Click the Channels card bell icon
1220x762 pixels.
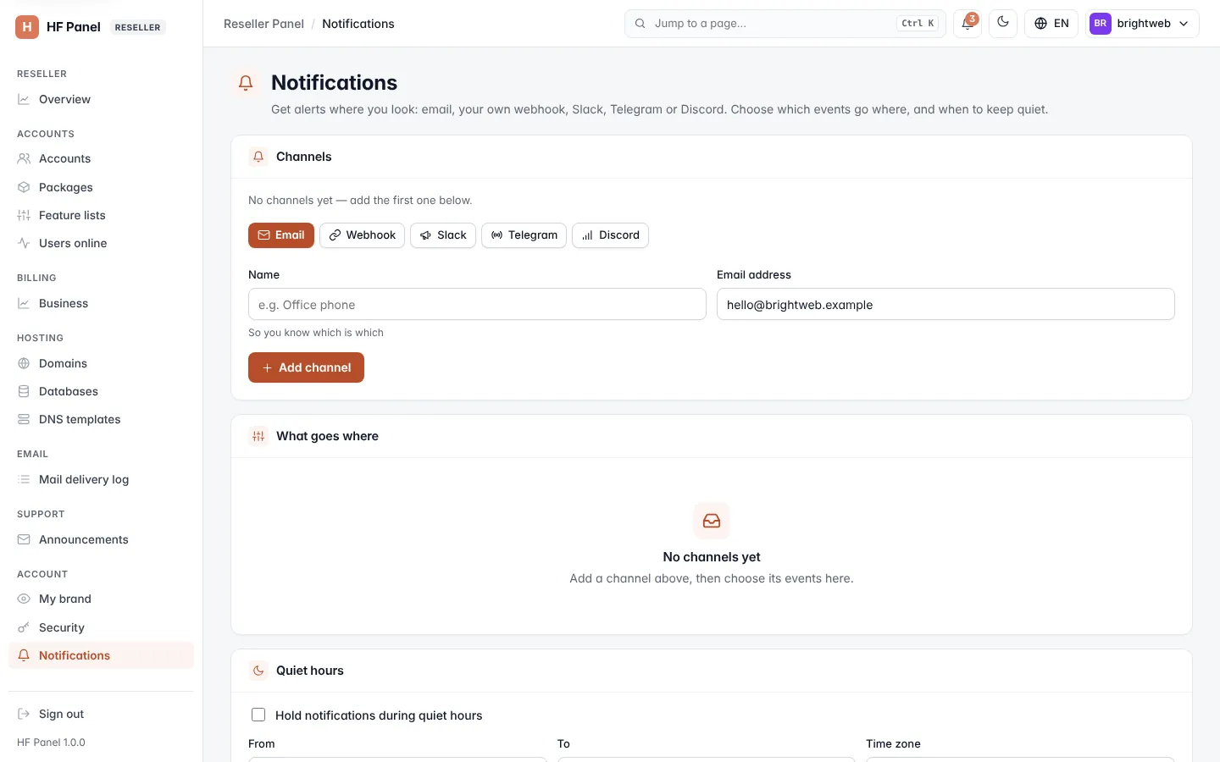258,157
